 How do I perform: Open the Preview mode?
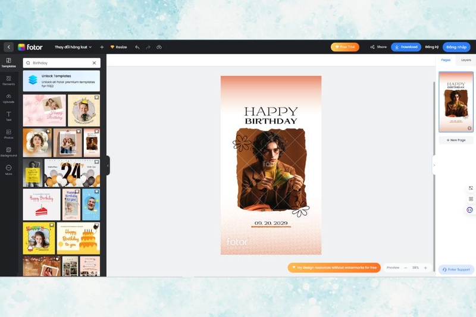(393, 268)
